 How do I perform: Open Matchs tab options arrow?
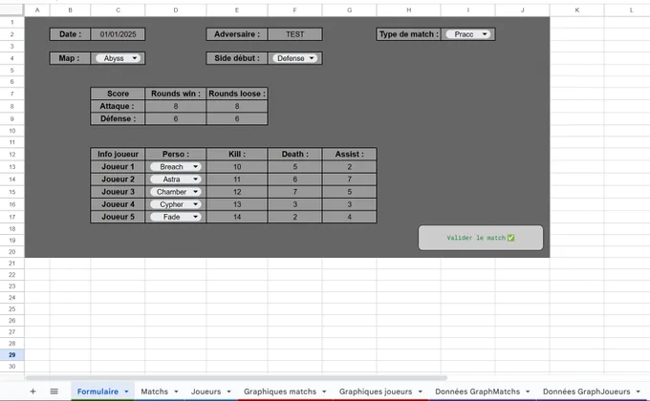[x=176, y=391]
